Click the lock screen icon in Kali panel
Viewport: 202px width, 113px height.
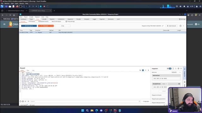(197, 6)
